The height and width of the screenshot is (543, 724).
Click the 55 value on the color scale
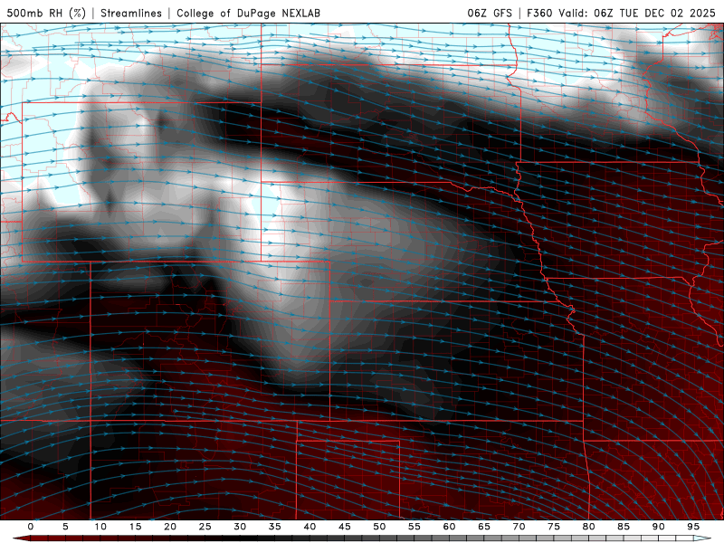414,527
